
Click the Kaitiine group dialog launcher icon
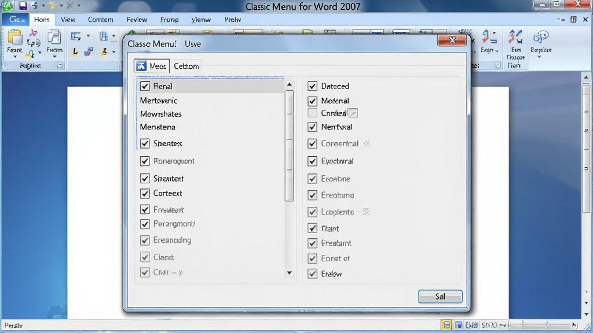[x=60, y=65]
